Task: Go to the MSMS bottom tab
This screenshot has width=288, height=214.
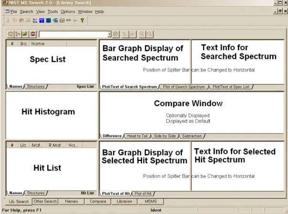Action: point(150,201)
